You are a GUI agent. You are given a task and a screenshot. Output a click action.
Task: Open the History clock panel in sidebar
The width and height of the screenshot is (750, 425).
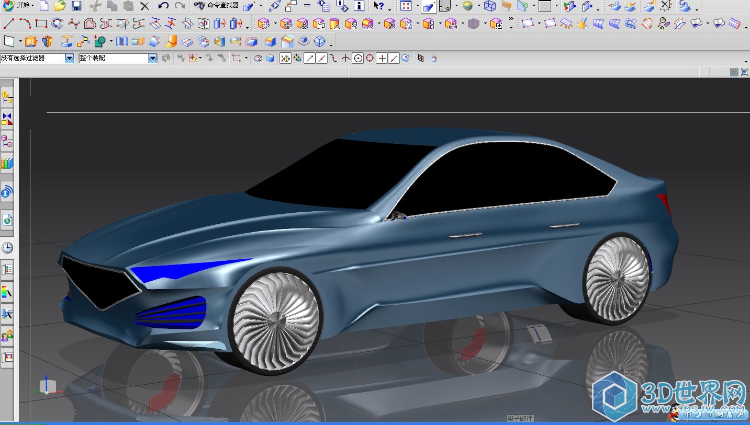tap(7, 248)
